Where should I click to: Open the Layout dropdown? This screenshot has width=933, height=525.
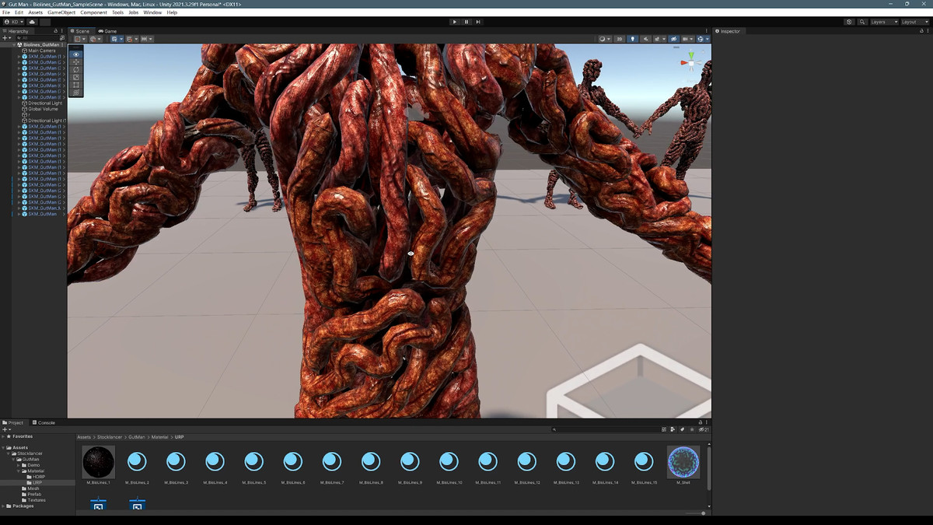913,22
